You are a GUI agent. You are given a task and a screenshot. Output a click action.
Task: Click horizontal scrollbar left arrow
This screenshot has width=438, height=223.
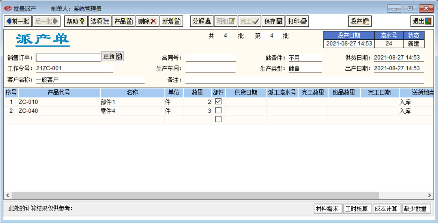click(7, 195)
